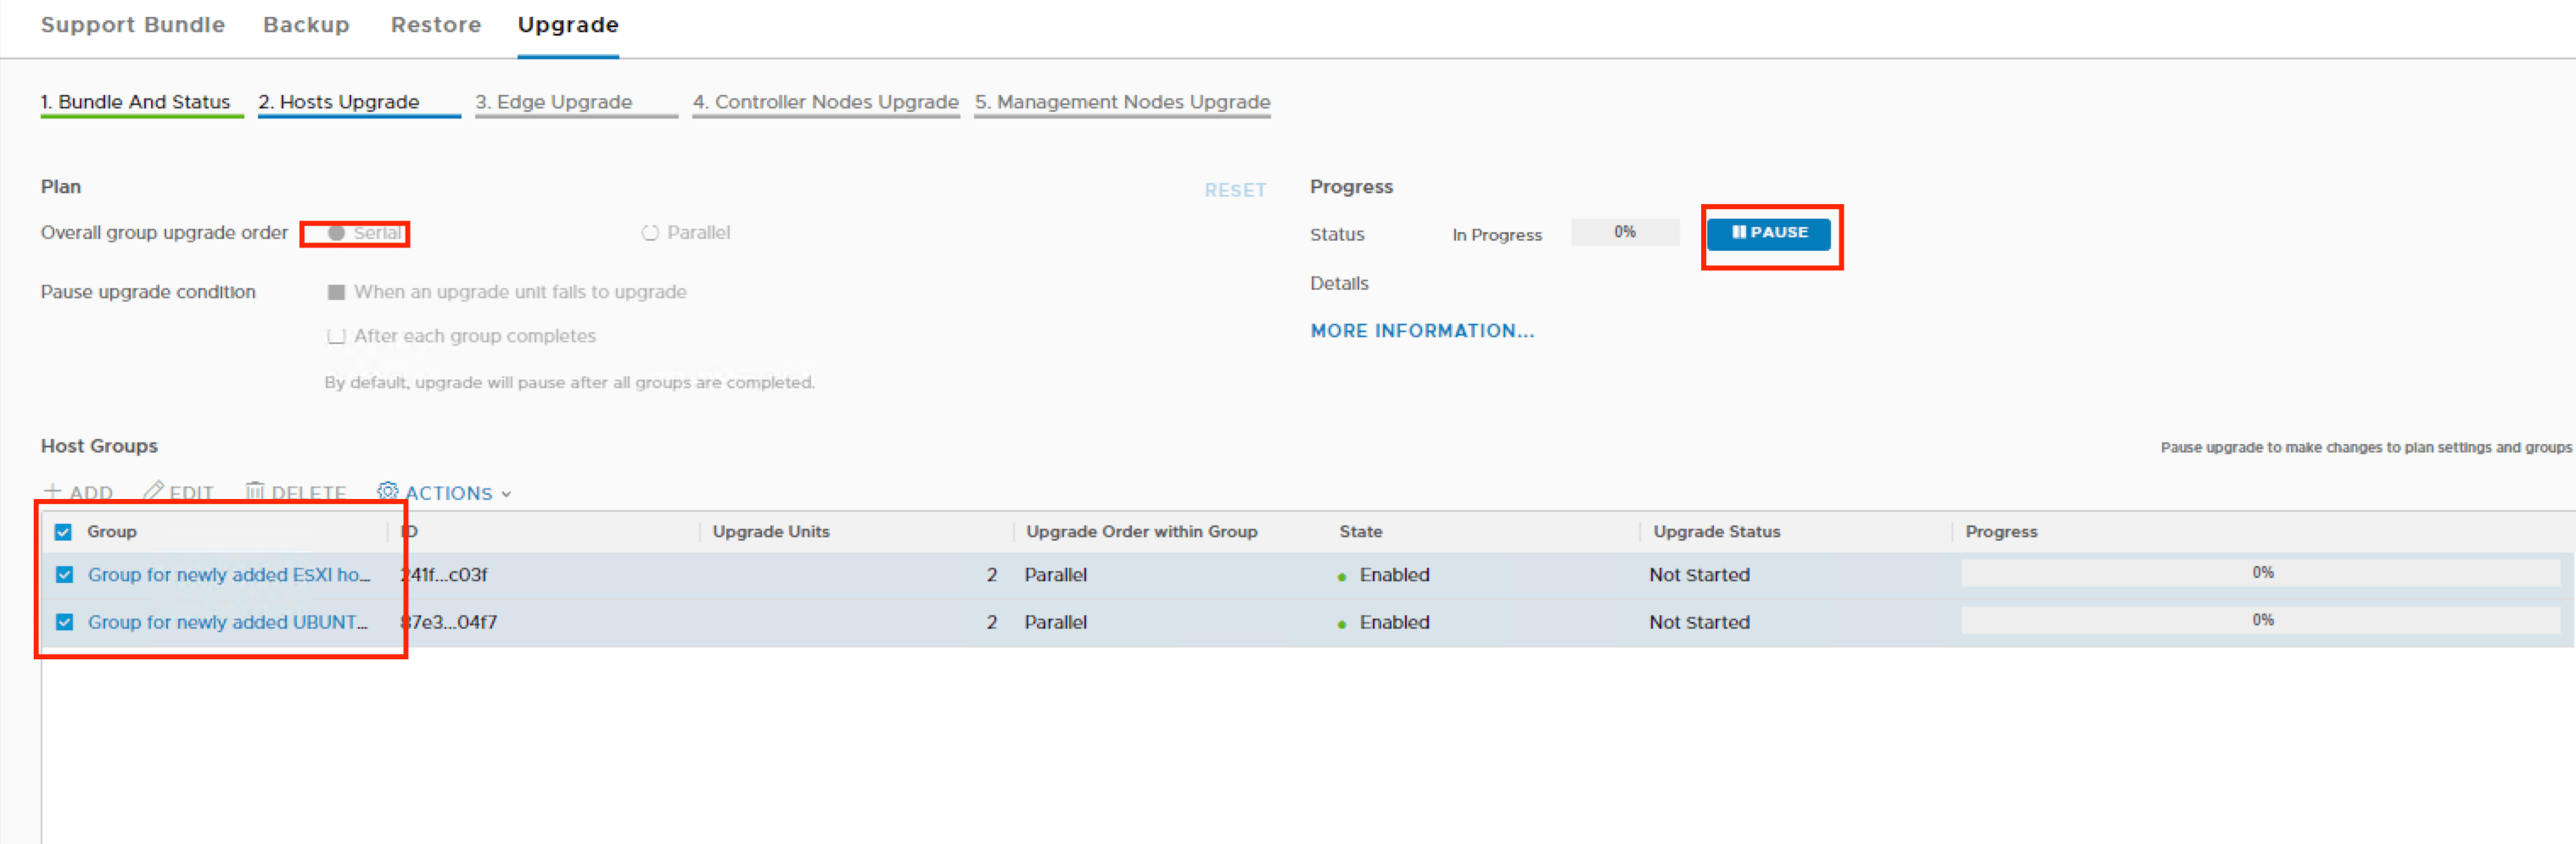Click the DELETE trash icon
The height and width of the screenshot is (844, 2576).
255,491
